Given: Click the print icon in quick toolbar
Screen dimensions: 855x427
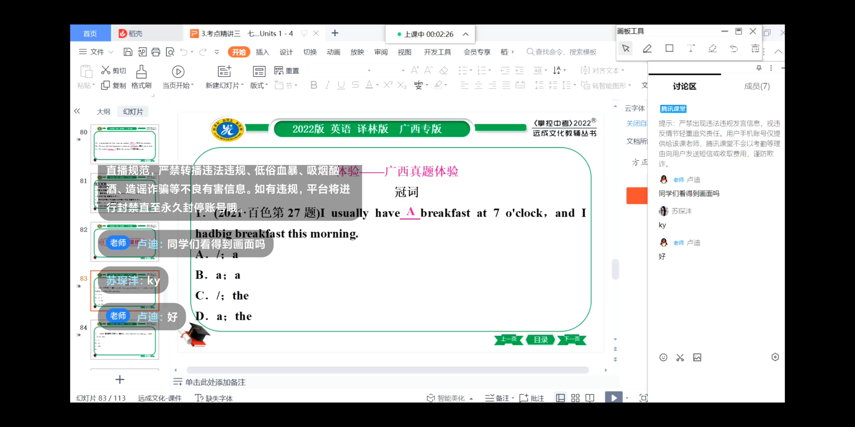Looking at the screenshot, I should point(156,52).
